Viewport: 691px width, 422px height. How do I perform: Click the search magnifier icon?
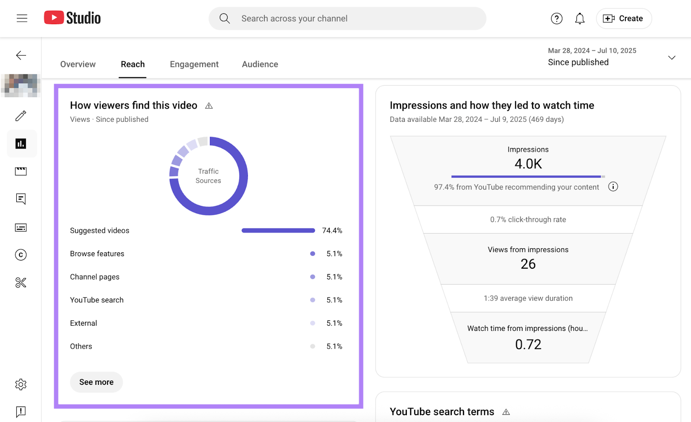pyautogui.click(x=224, y=18)
